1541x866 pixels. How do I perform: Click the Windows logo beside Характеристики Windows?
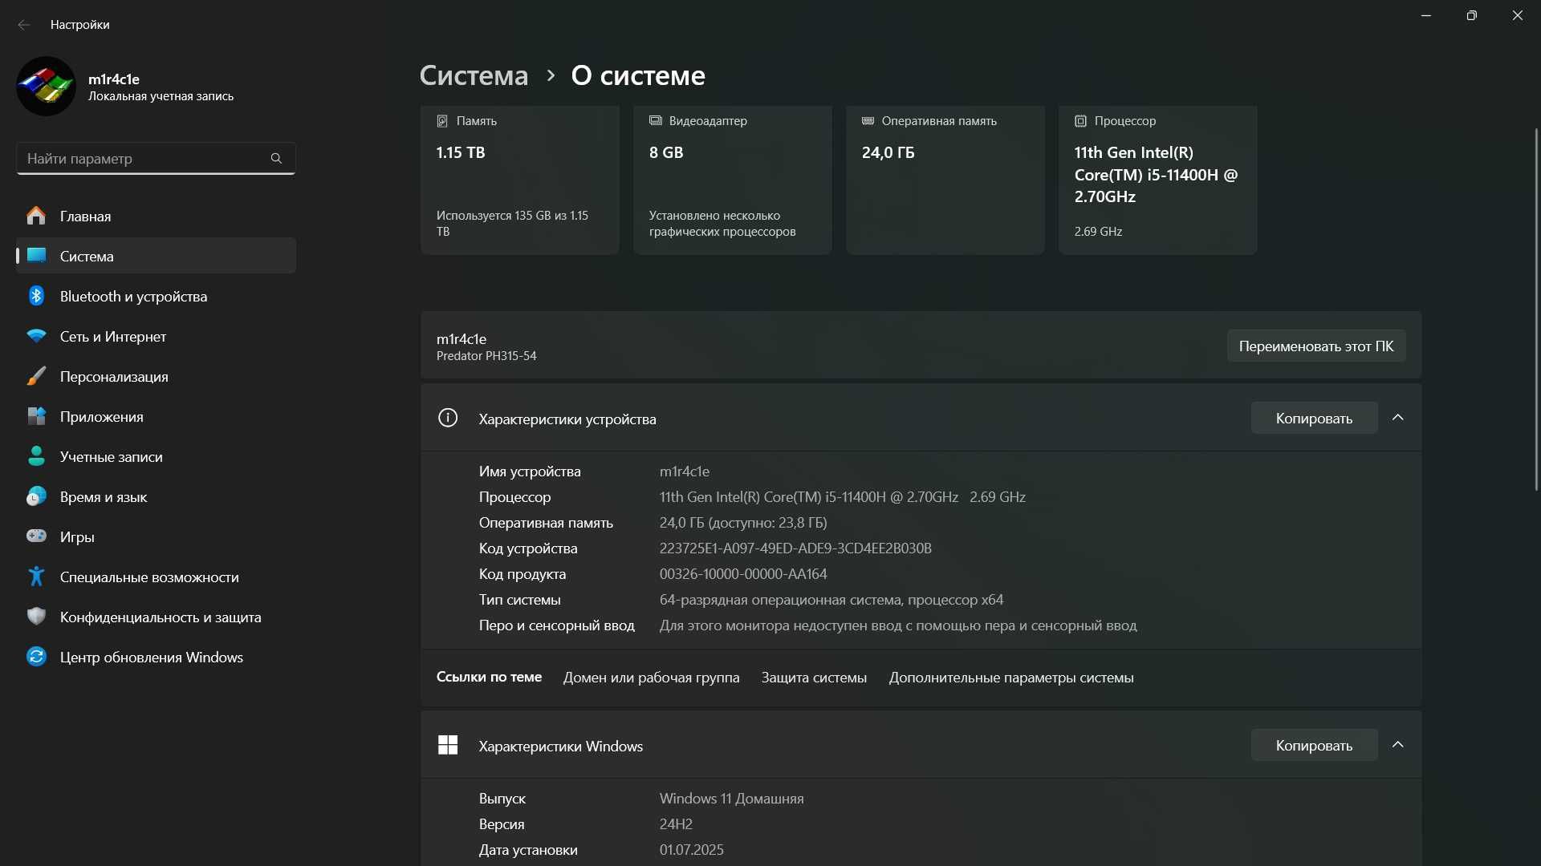[448, 745]
